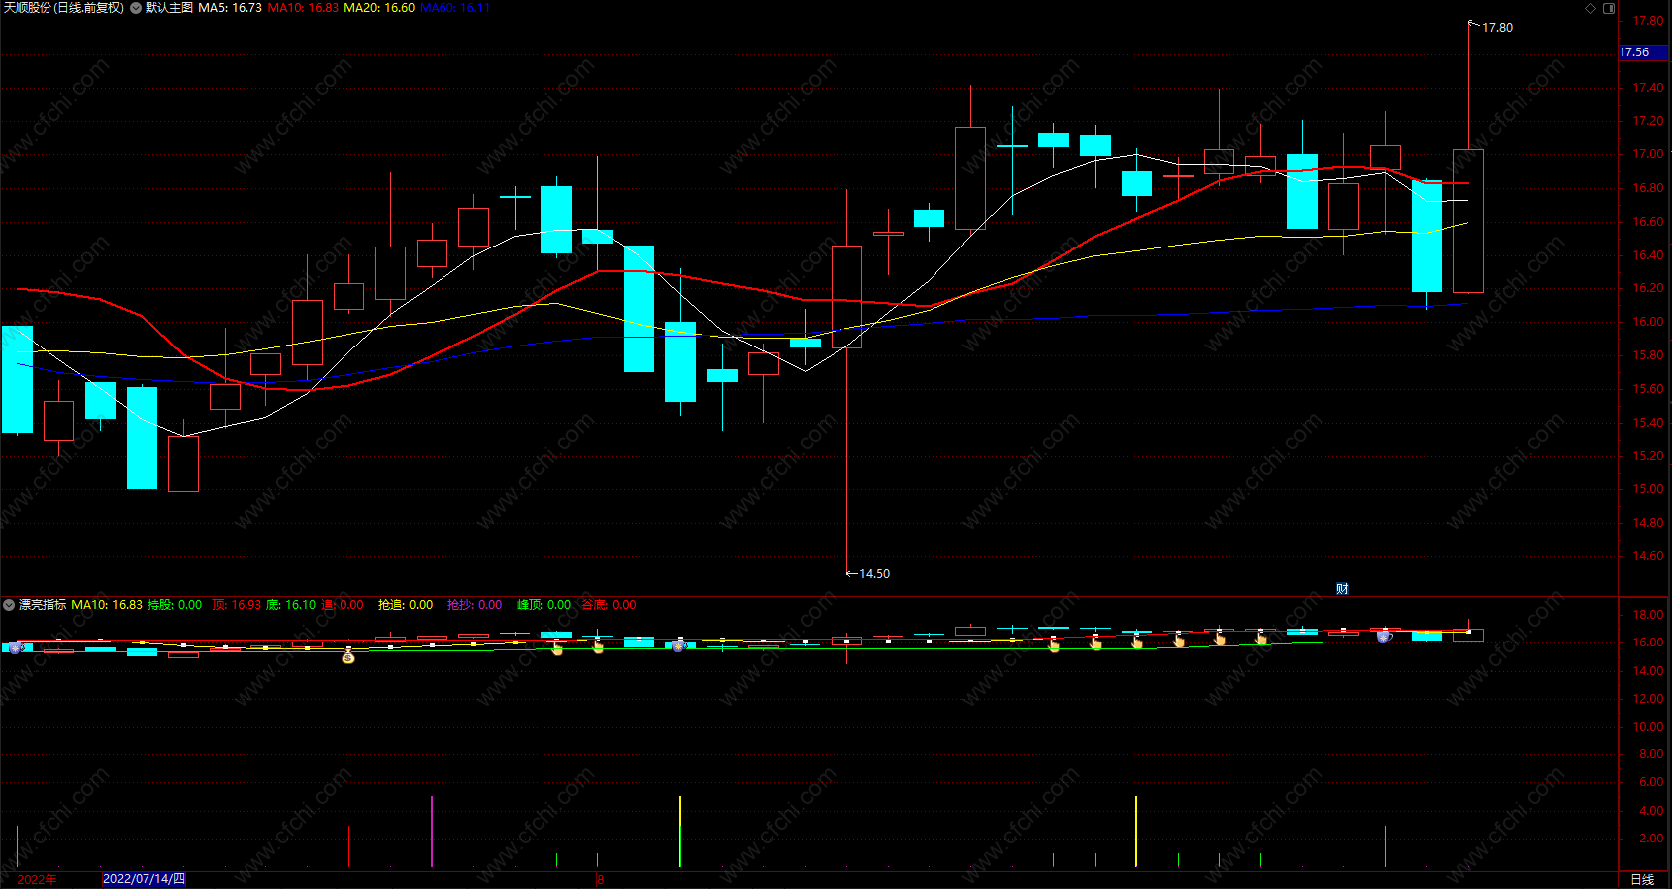Click the highlighted 17.56 price tag on the axis
The width and height of the screenshot is (1672, 889).
click(x=1642, y=52)
